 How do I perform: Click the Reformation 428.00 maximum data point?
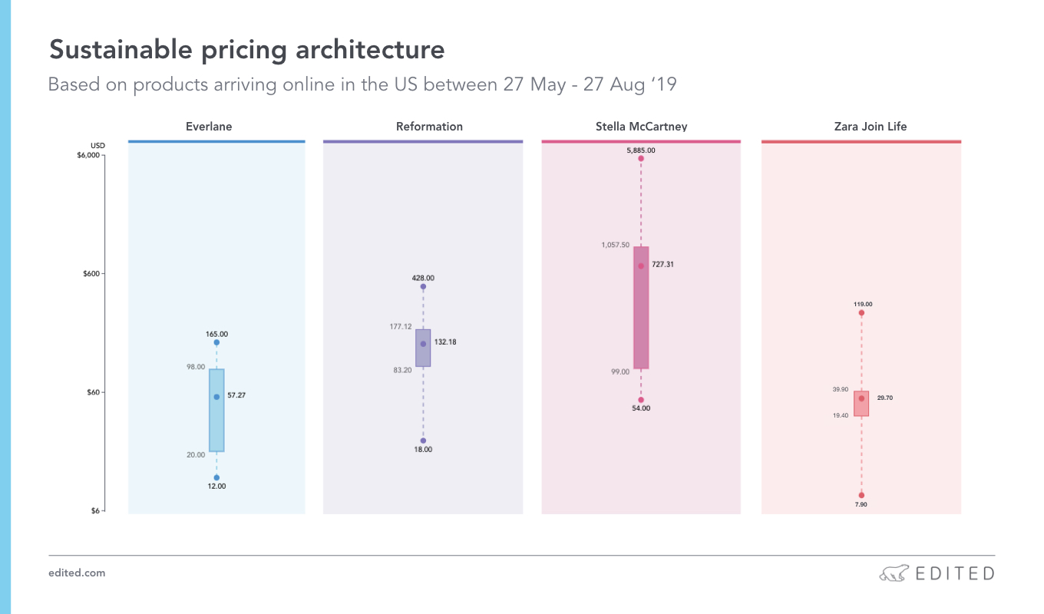point(423,286)
